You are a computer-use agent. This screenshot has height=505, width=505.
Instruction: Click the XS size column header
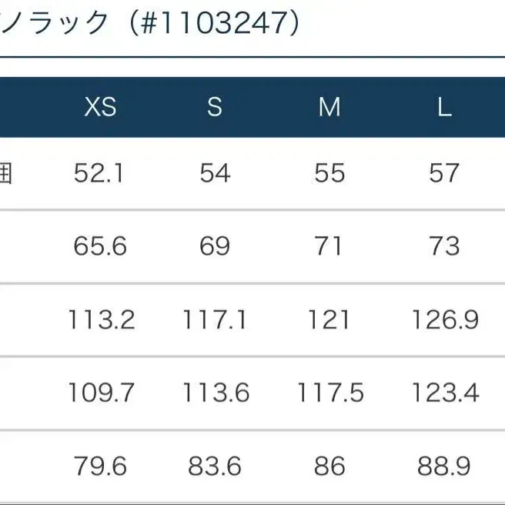tap(101, 107)
